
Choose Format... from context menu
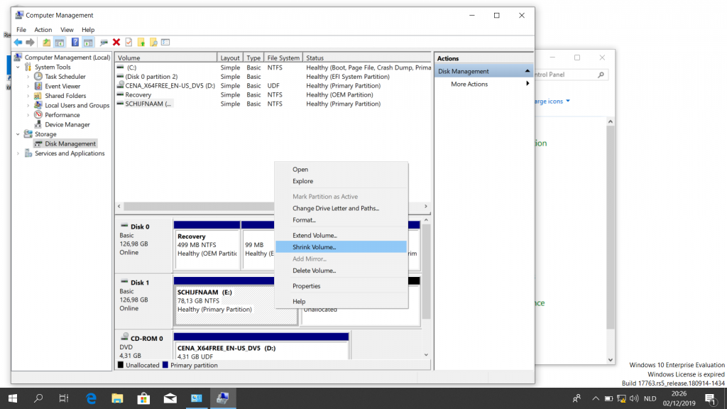(341, 220)
